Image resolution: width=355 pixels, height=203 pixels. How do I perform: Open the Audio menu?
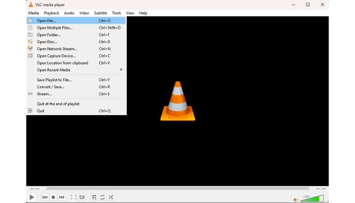[69, 13]
